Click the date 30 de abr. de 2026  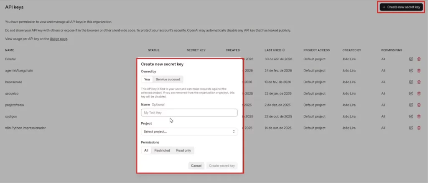click(278, 59)
